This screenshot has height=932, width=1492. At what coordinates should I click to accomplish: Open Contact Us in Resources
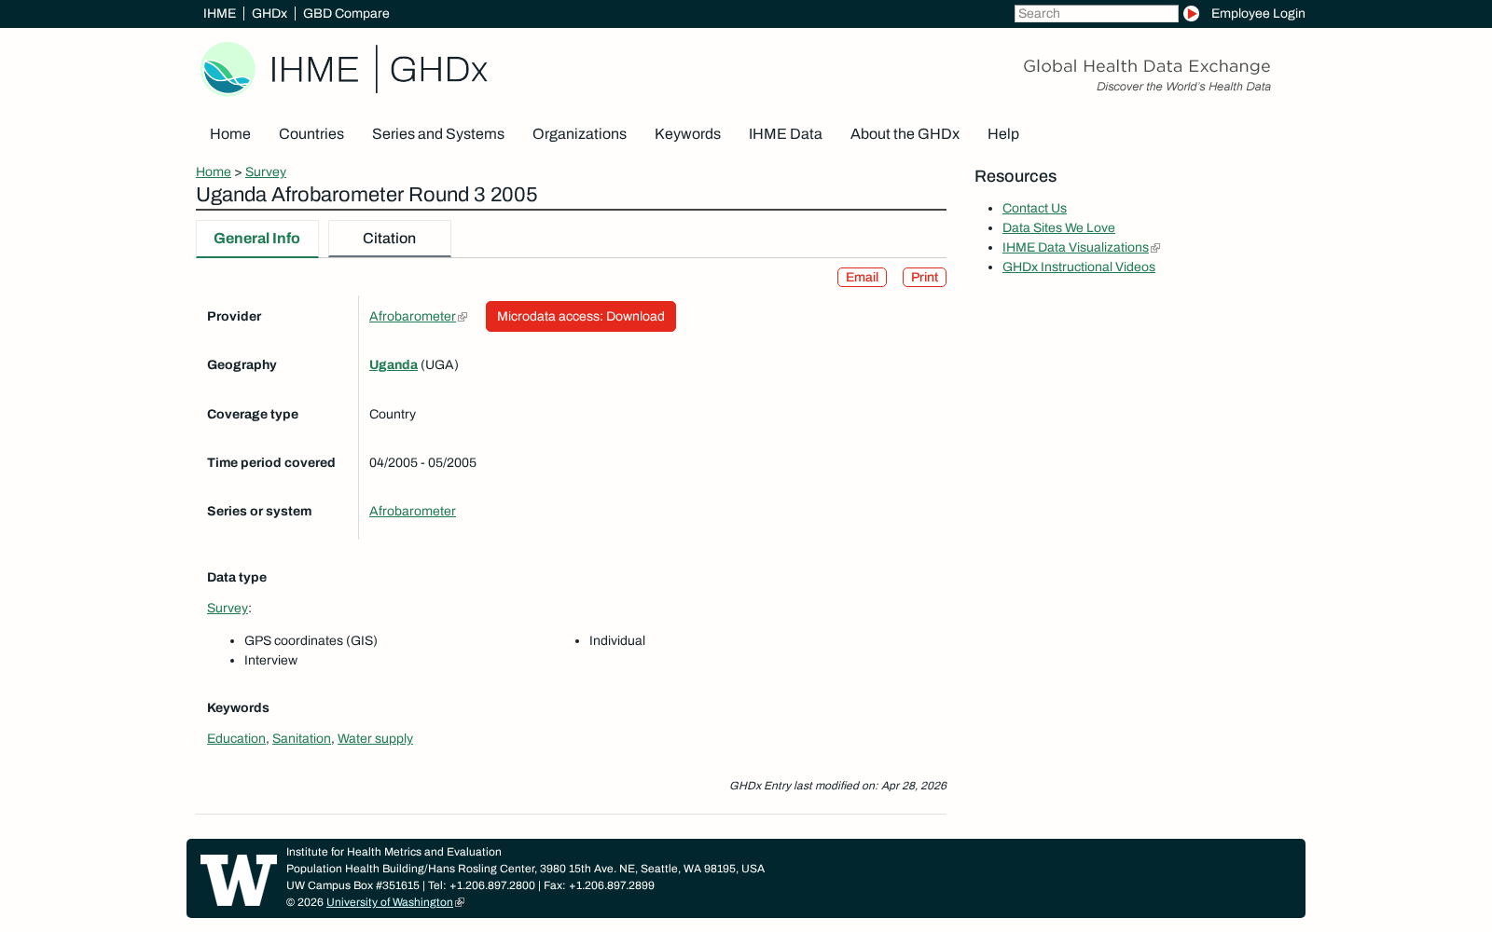(1034, 208)
